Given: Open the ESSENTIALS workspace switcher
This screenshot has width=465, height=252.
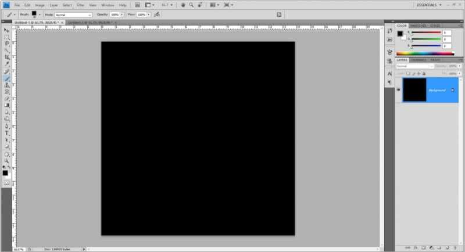Looking at the screenshot, I should click(x=429, y=5).
